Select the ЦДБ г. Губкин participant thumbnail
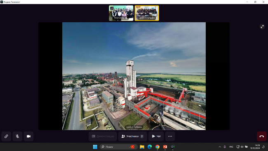The height and width of the screenshot is (151, 268). click(147, 13)
